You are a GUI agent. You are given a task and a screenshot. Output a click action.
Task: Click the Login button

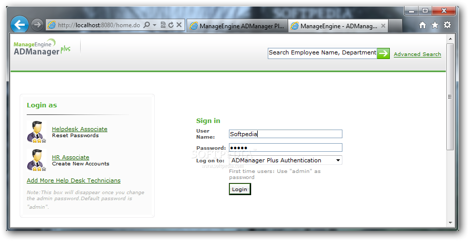click(x=240, y=189)
